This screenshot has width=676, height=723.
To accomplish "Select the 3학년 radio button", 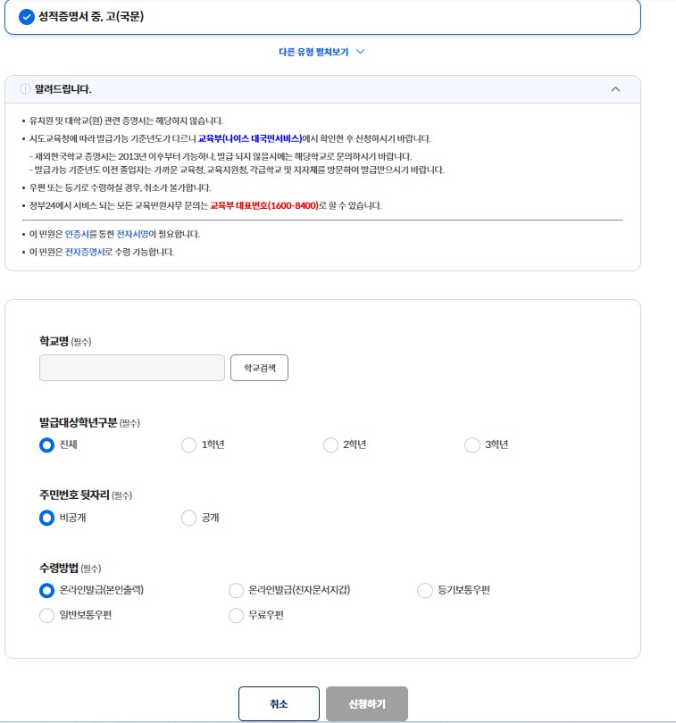I will pos(472,445).
